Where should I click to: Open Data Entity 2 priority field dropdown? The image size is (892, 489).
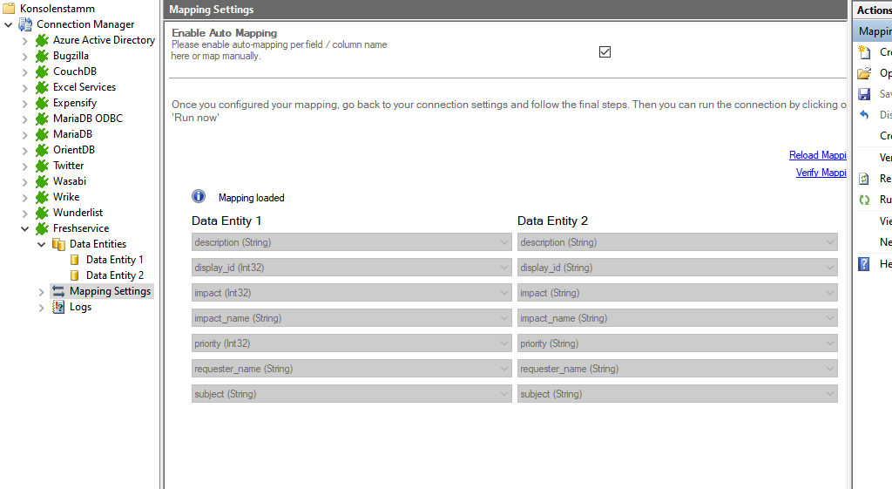tap(829, 343)
